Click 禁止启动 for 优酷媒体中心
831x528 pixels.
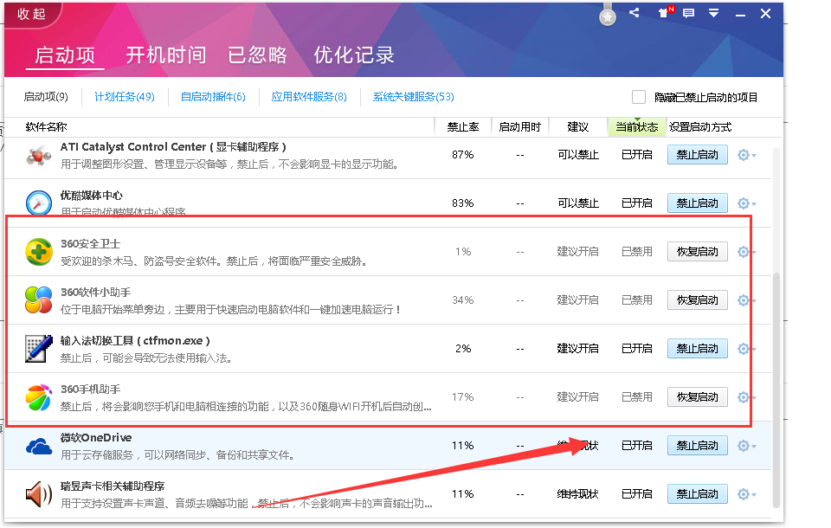tap(698, 203)
